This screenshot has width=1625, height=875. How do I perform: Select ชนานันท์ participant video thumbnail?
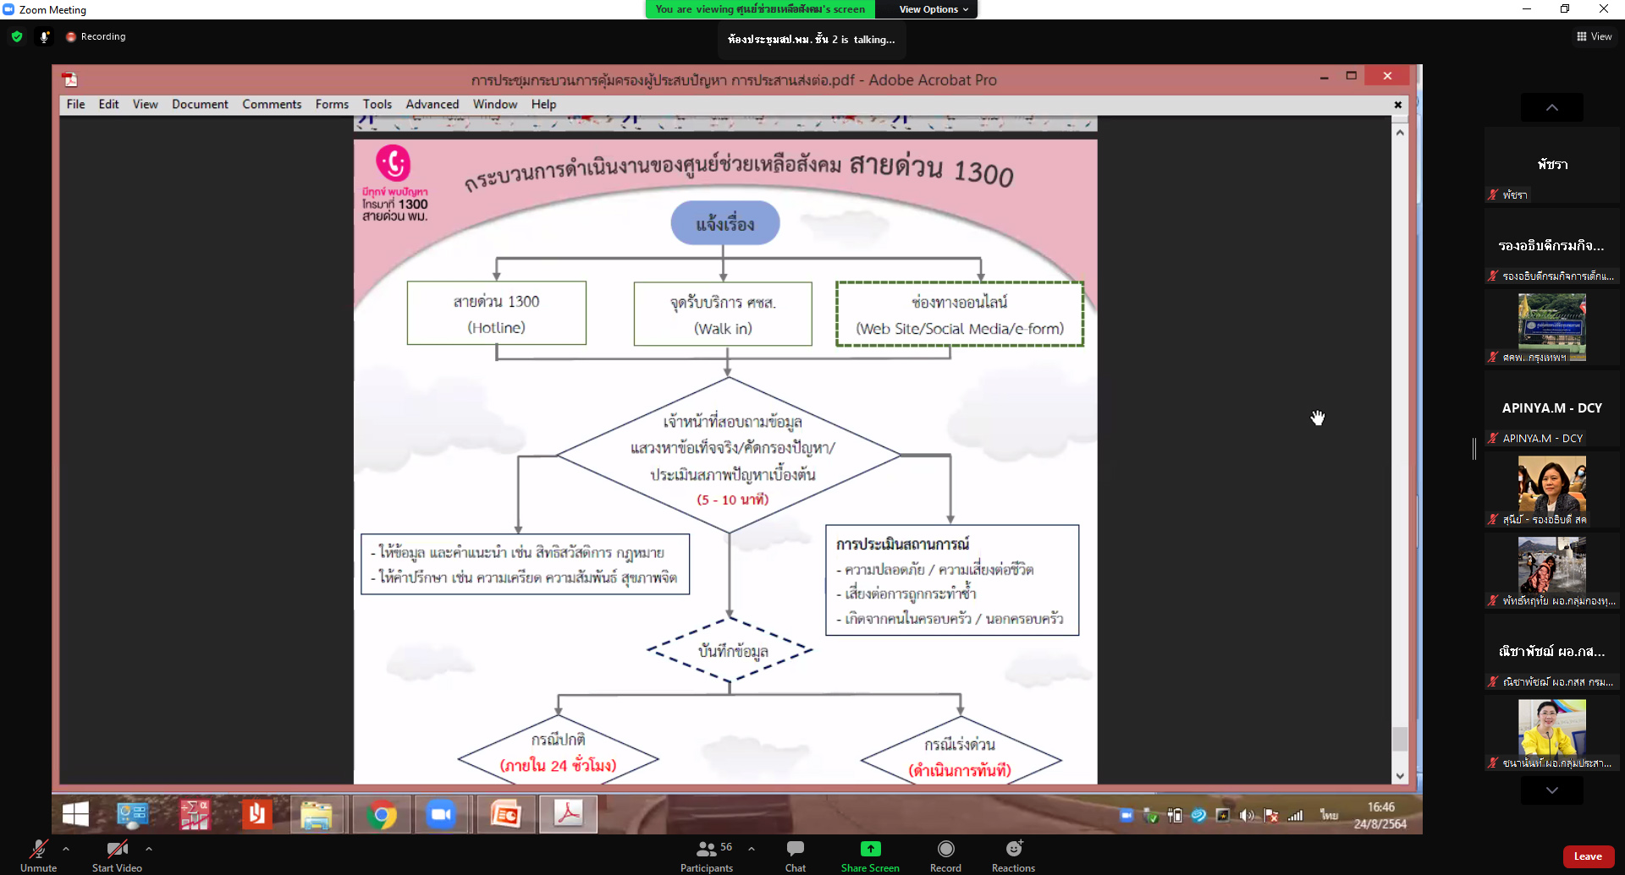[x=1552, y=734]
